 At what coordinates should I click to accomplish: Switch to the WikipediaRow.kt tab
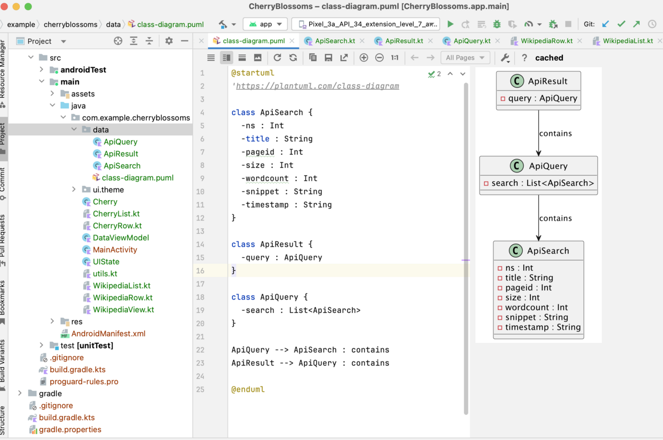click(x=548, y=41)
